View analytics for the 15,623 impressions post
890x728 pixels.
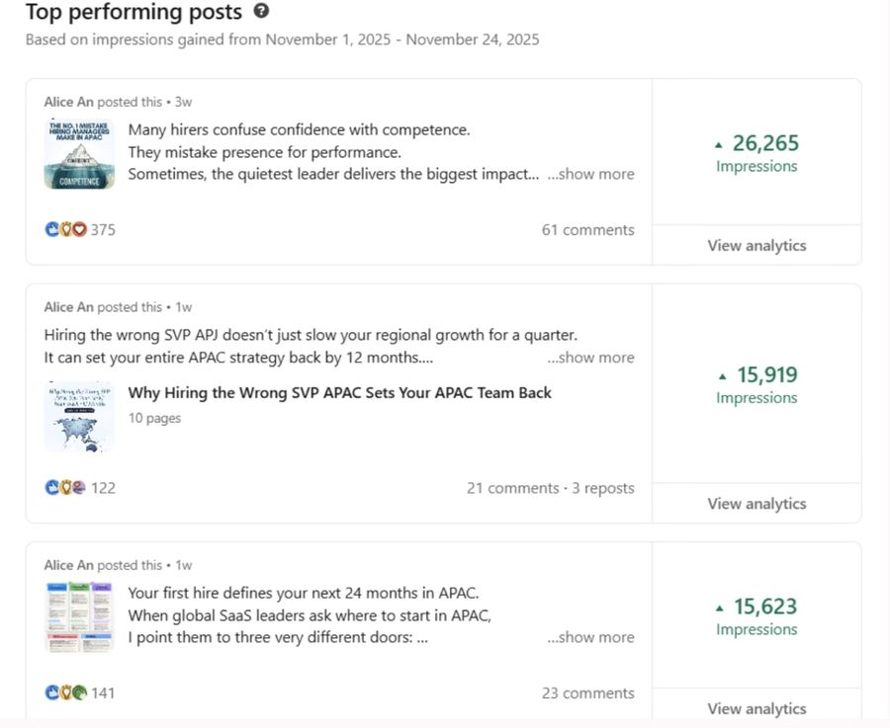[x=756, y=708]
